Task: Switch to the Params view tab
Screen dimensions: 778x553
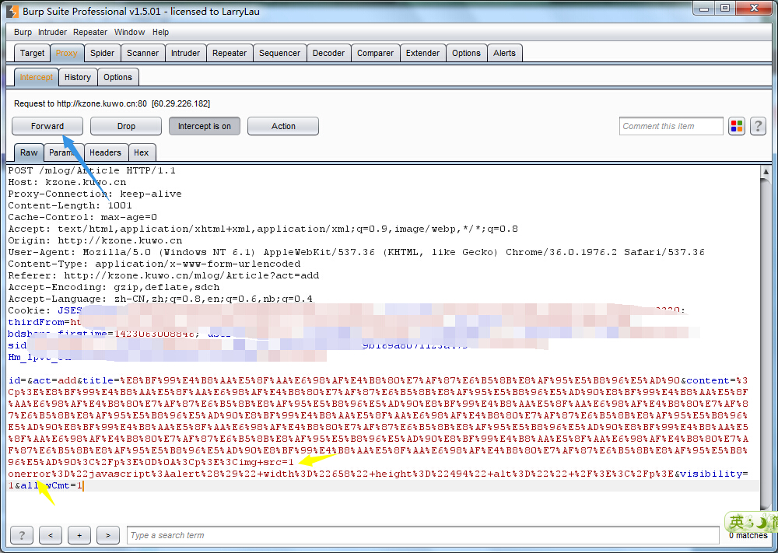Action: pyautogui.click(x=63, y=152)
